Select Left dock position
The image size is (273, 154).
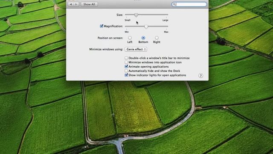coord(130,38)
